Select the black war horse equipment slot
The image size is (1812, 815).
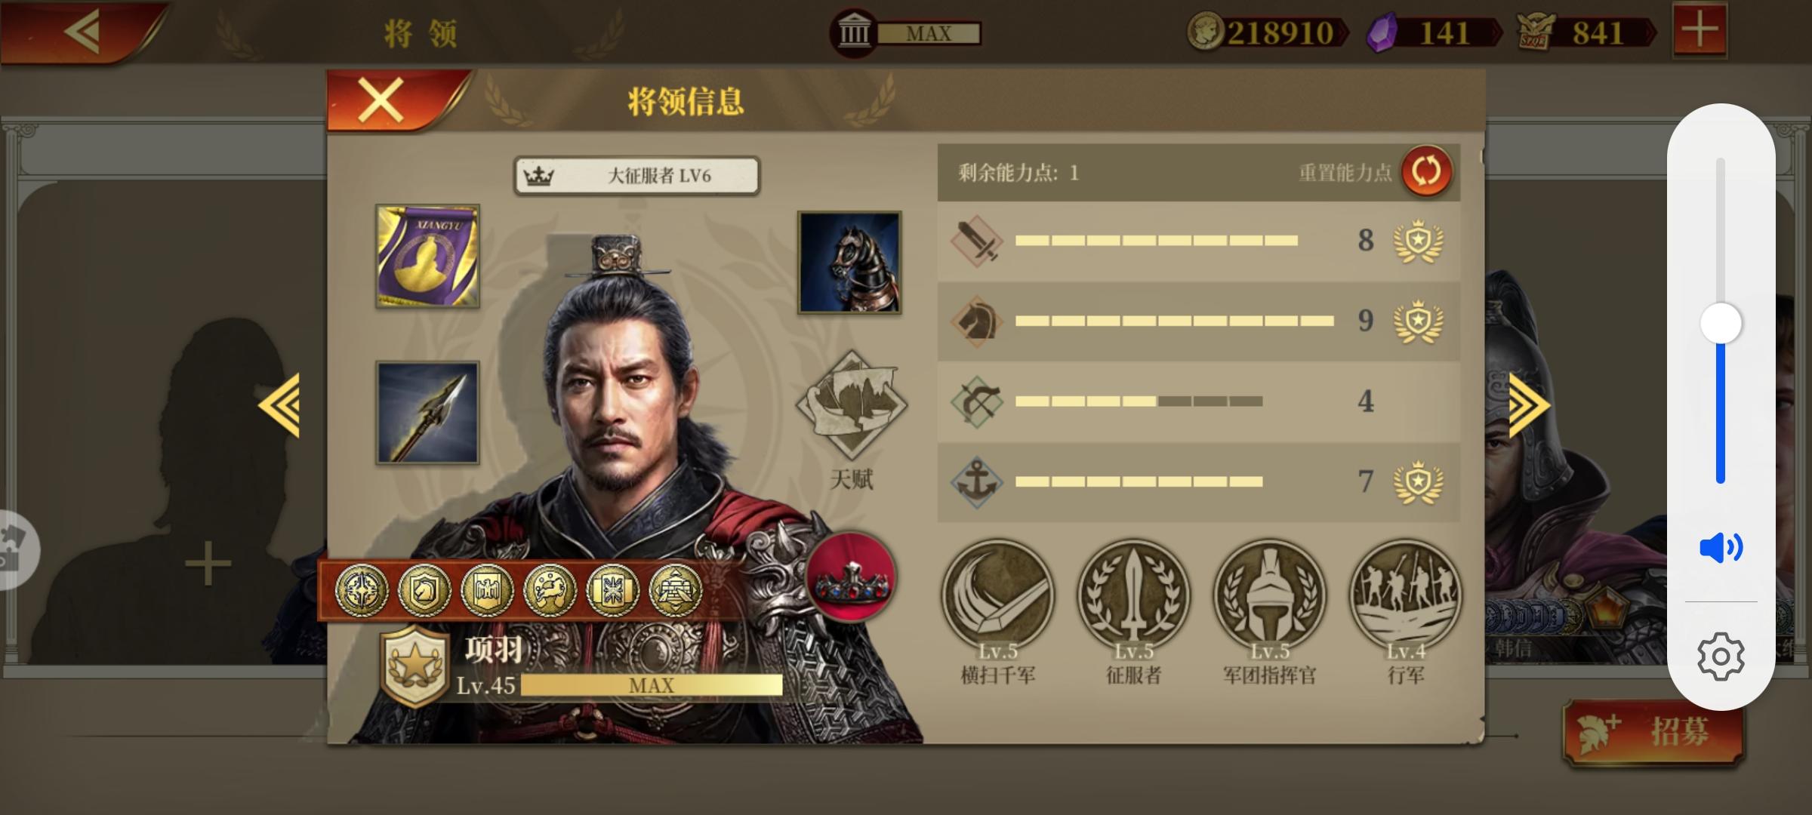coord(849,262)
